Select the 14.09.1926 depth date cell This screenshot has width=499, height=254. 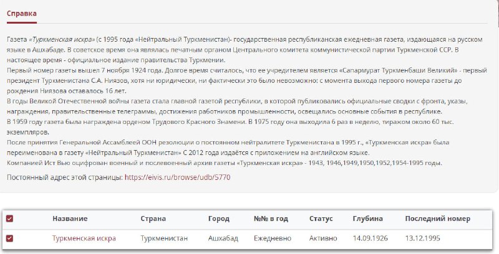click(370, 238)
